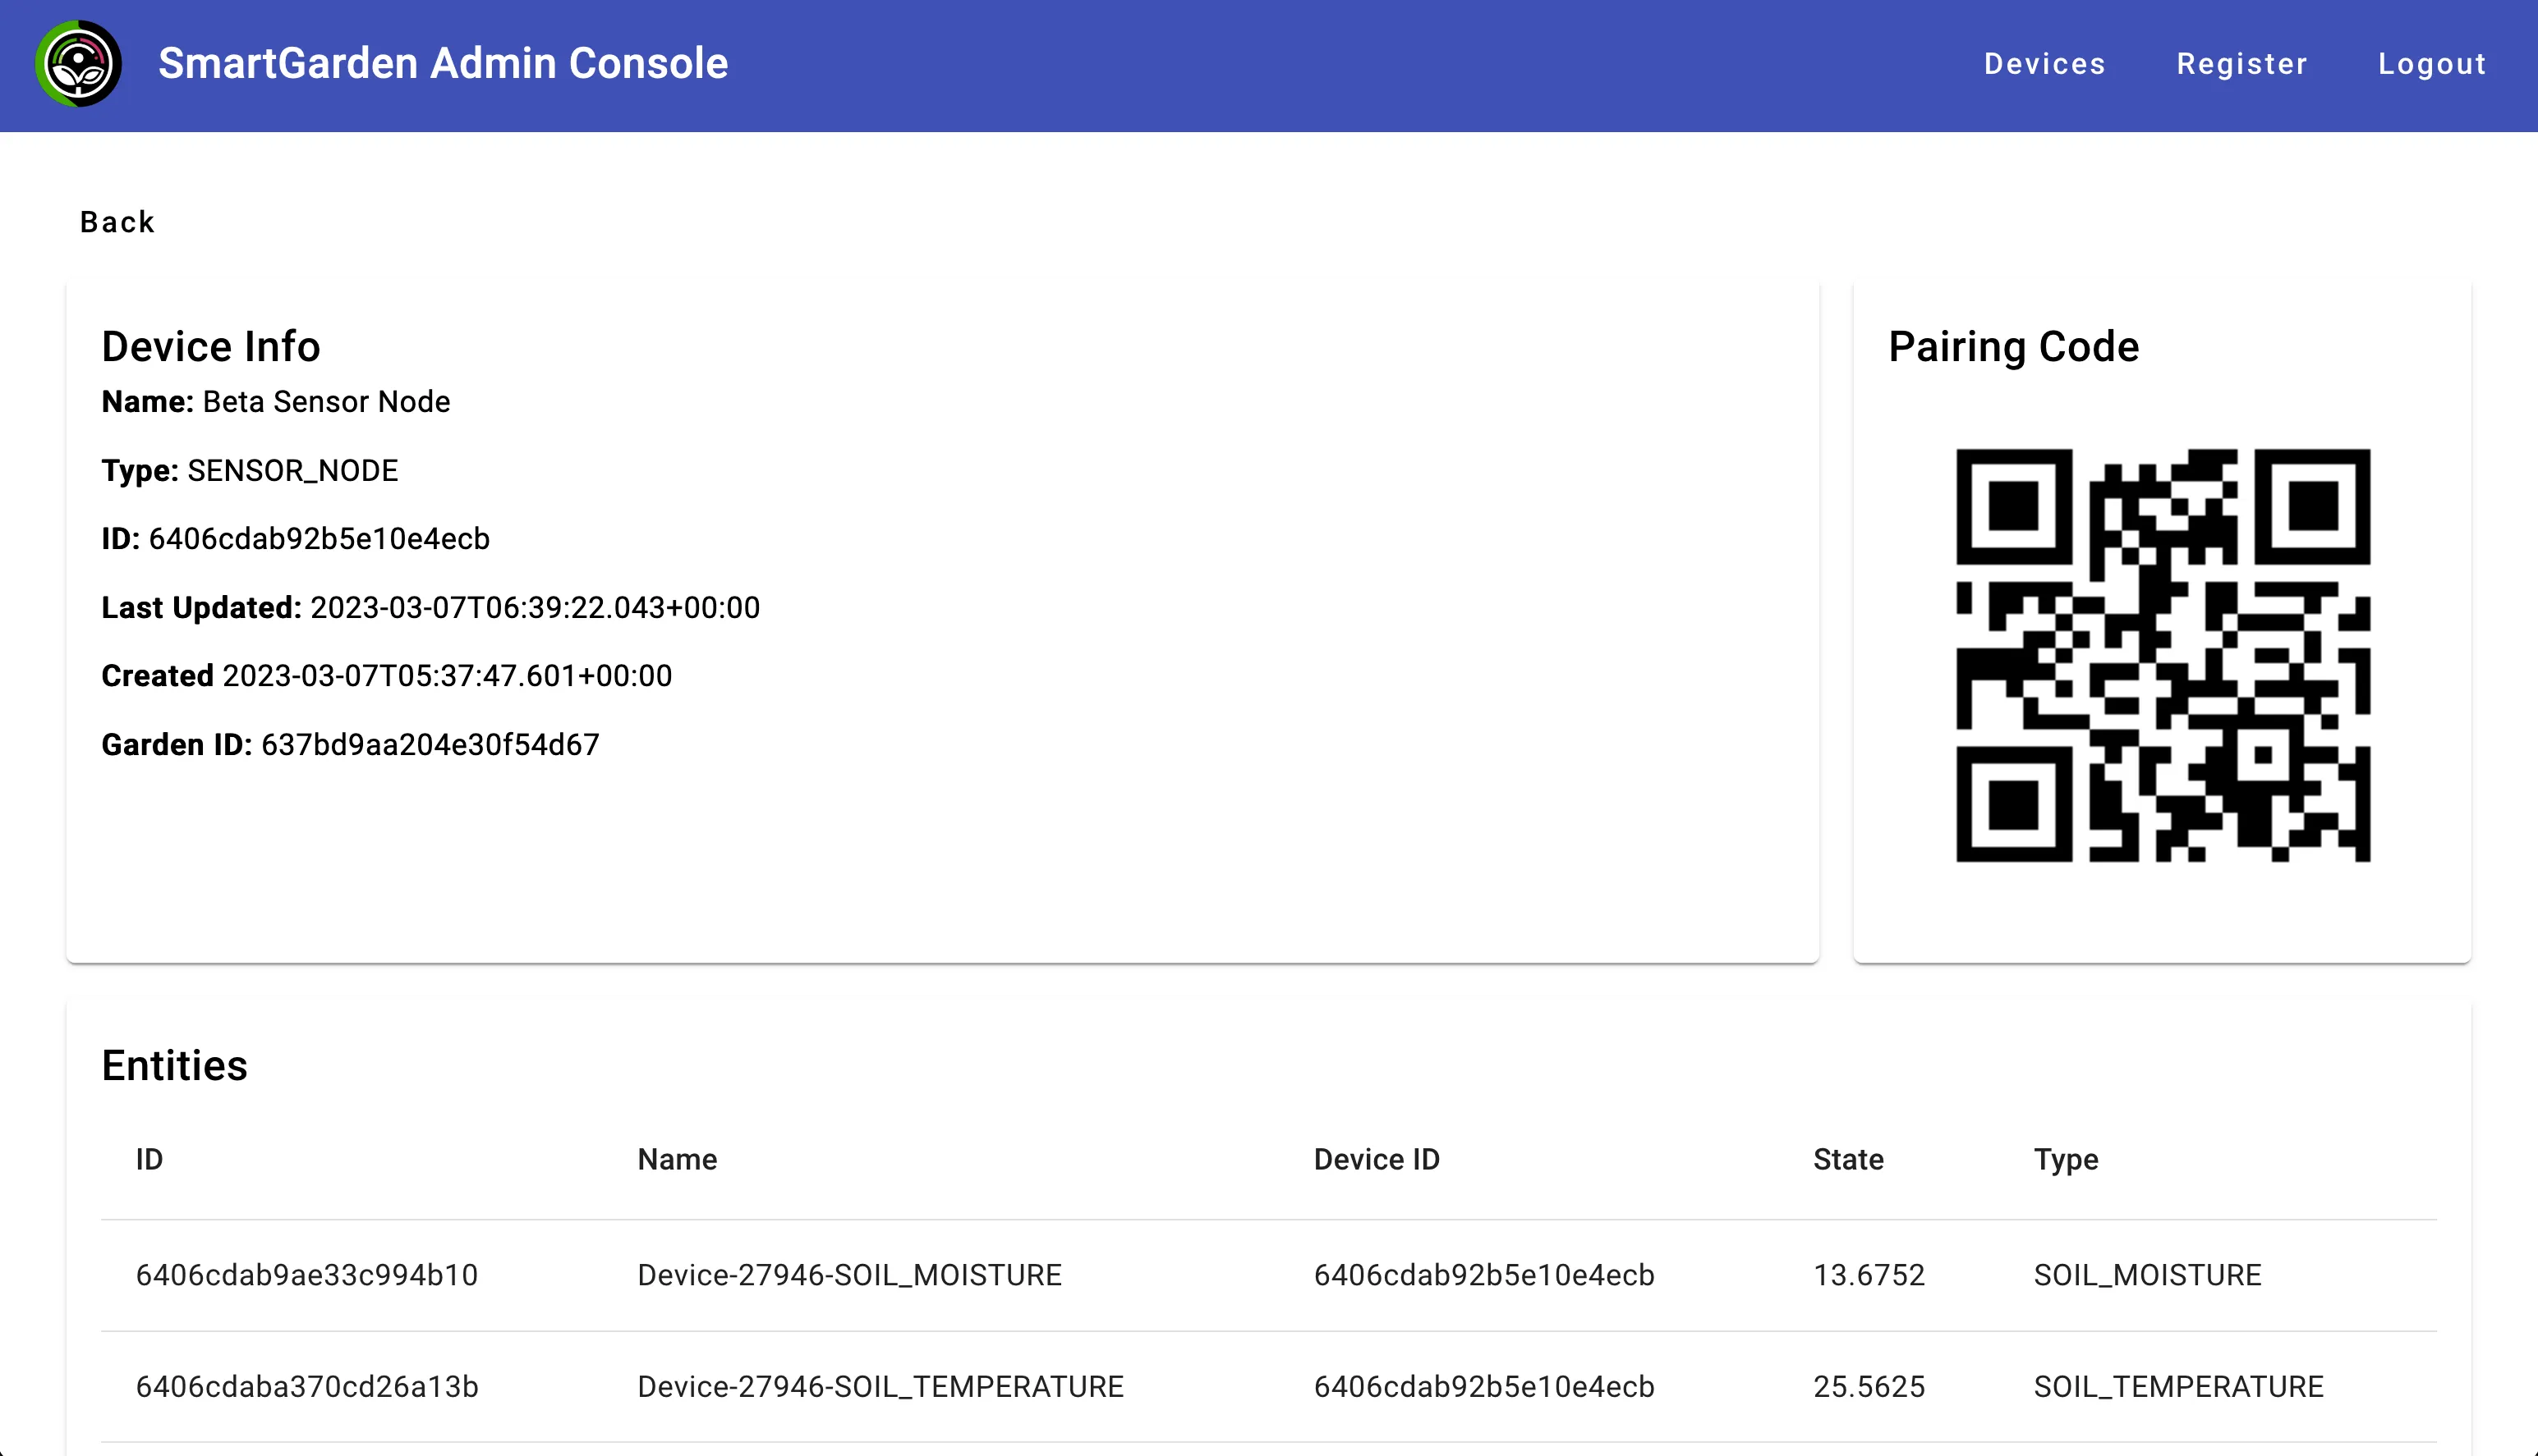
Task: Click the SmartGarden logo icon
Action: (x=78, y=64)
